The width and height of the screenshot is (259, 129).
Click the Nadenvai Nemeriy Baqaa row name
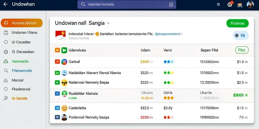click(89, 82)
